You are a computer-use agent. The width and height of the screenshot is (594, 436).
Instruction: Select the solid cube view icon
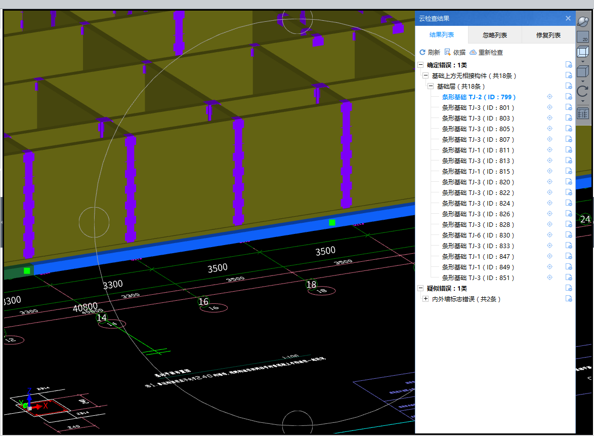pos(583,72)
